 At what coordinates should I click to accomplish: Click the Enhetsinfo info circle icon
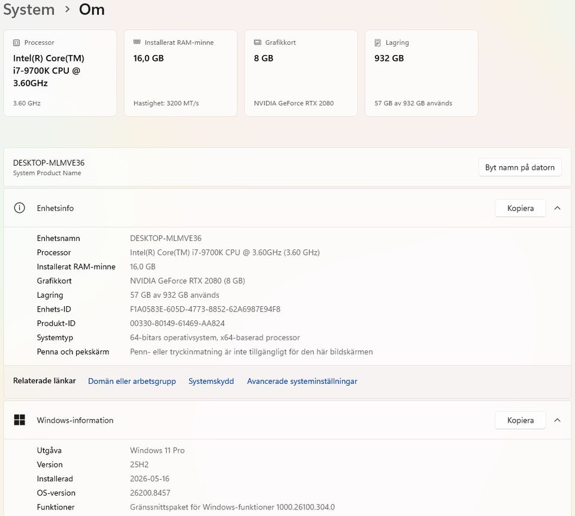point(19,208)
